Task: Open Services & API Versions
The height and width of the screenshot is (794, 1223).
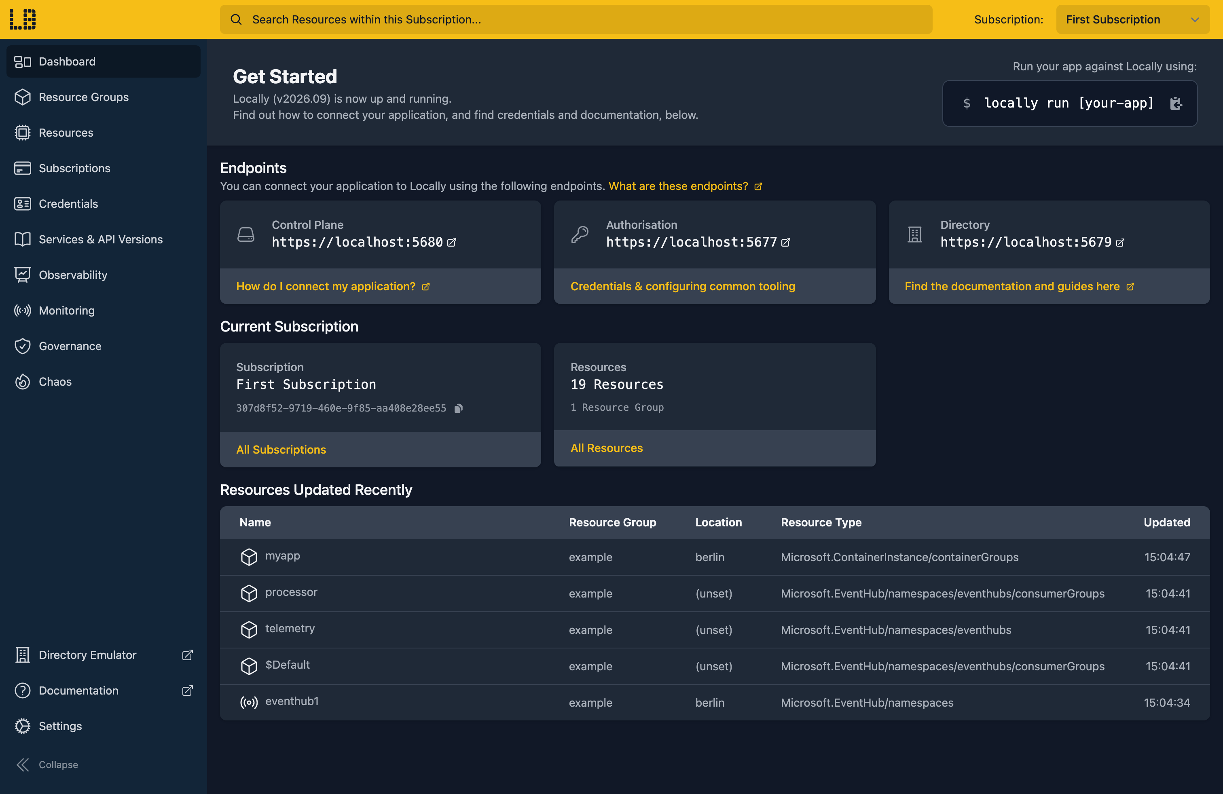Action: point(103,239)
